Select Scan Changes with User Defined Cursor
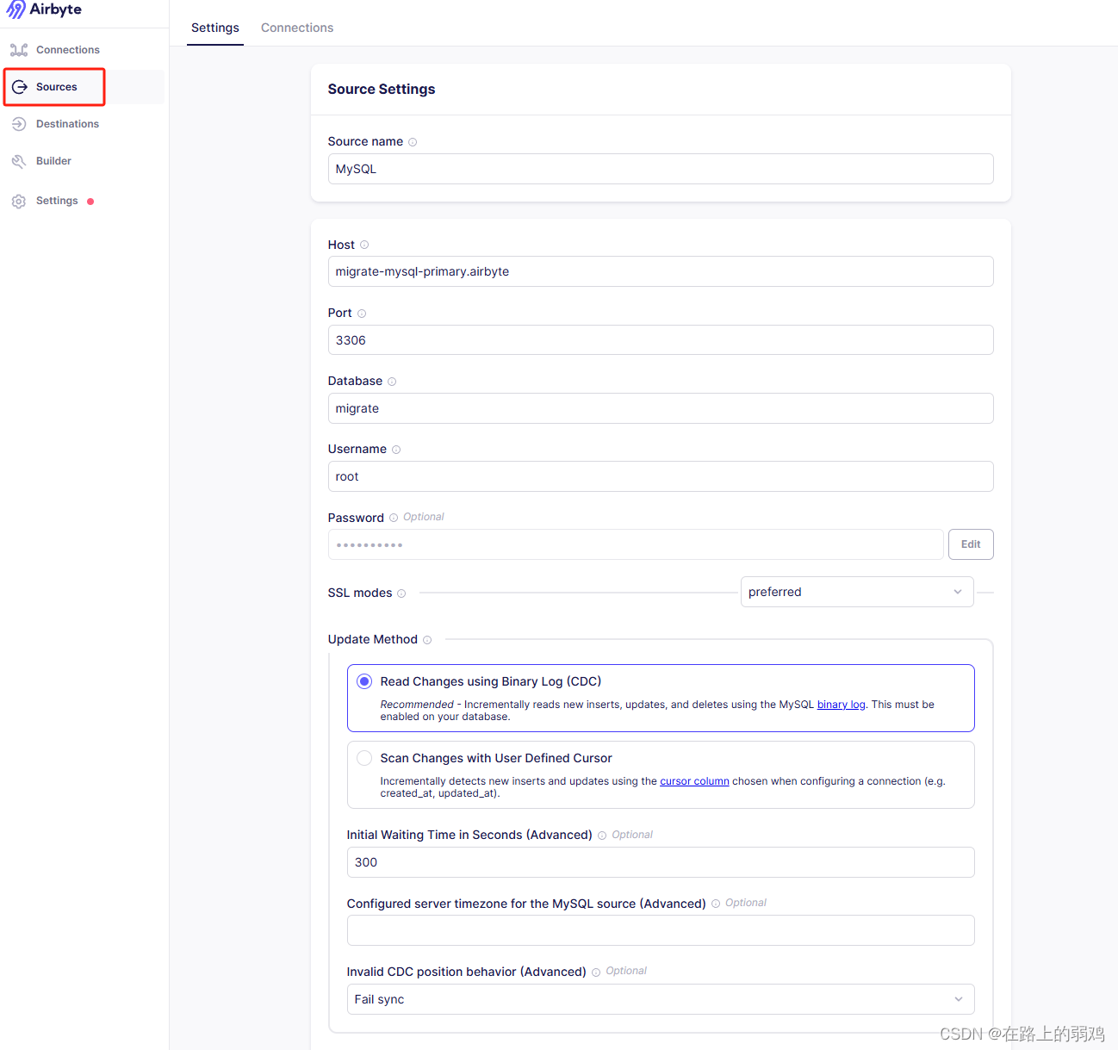 [x=364, y=758]
